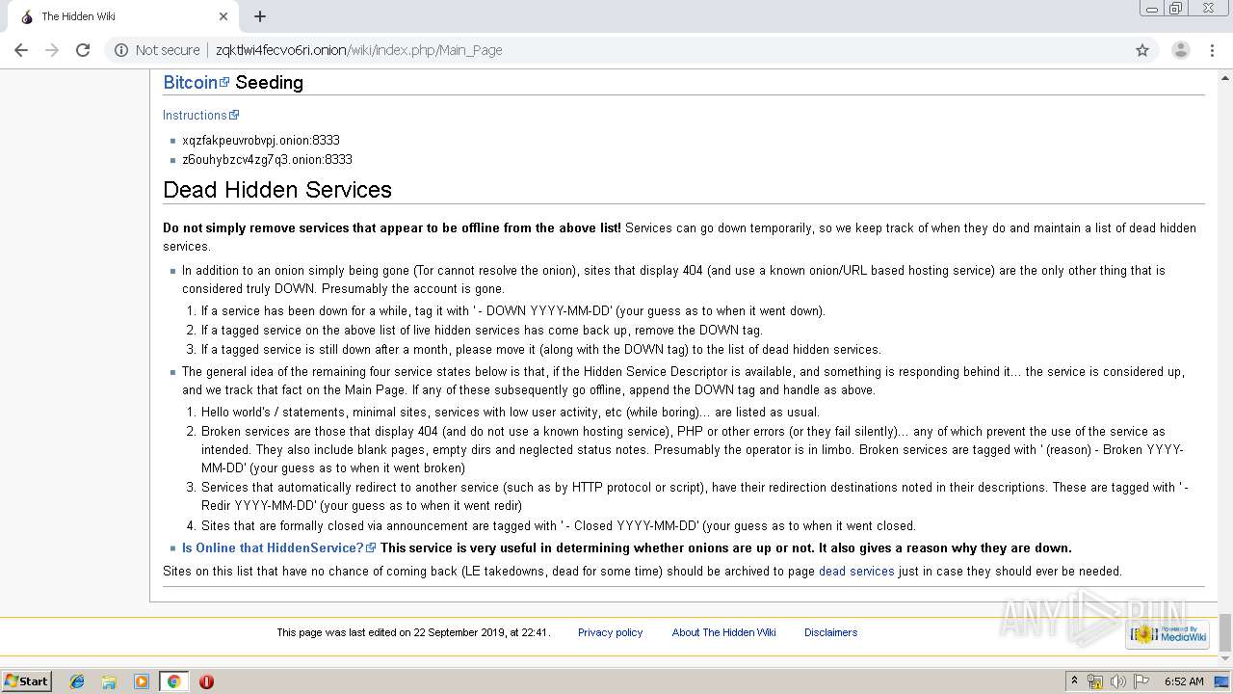Screen dimensions: 1233x694
Task: Click the Powered by MediaWiki badge
Action: click(x=1167, y=633)
